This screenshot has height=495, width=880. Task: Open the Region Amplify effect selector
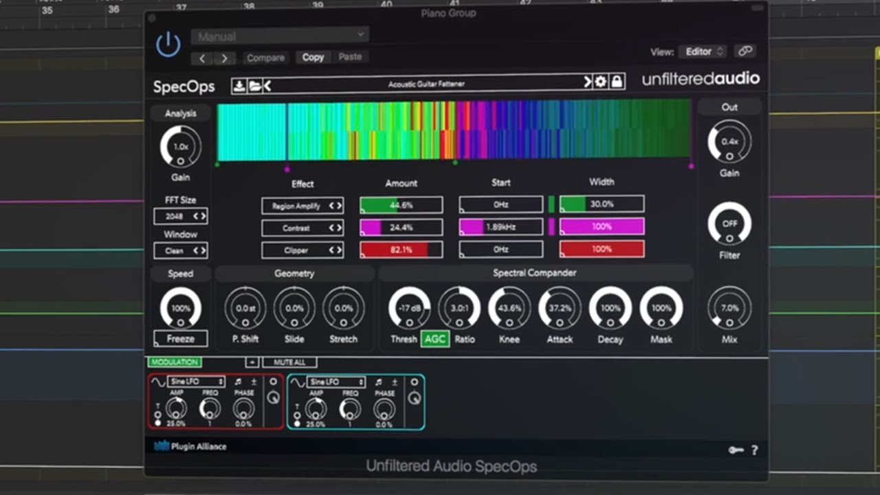[x=302, y=206]
